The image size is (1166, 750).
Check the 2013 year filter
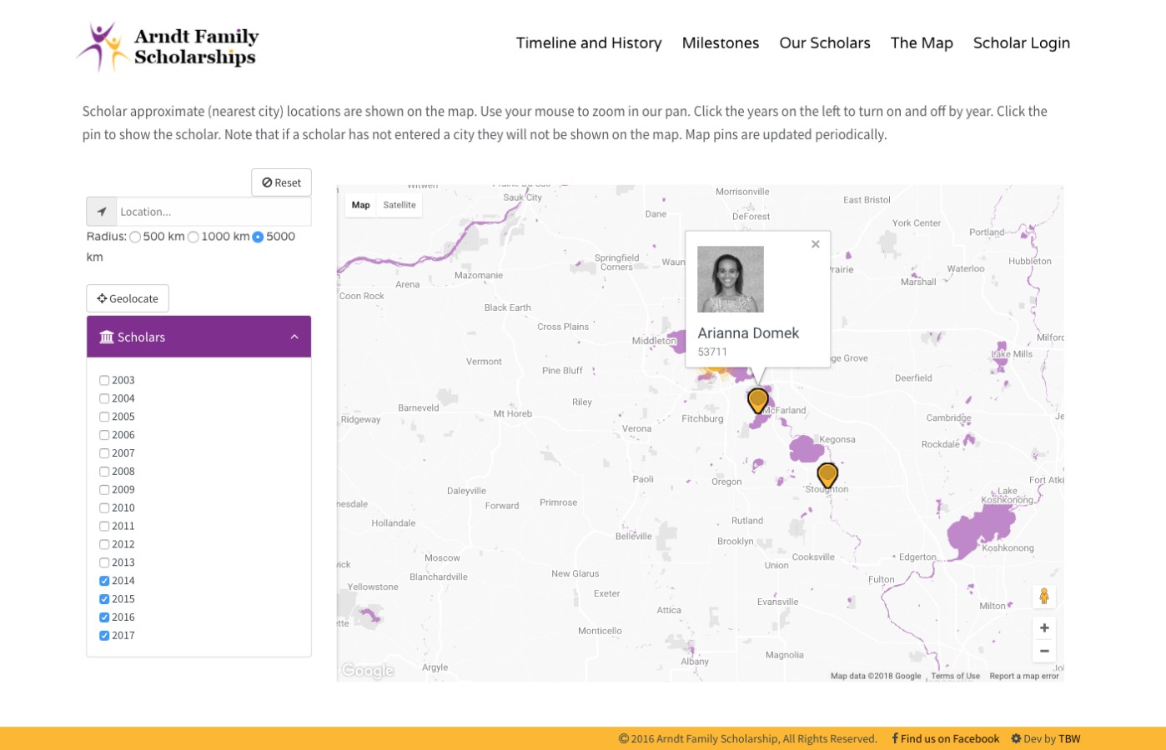pos(104,562)
